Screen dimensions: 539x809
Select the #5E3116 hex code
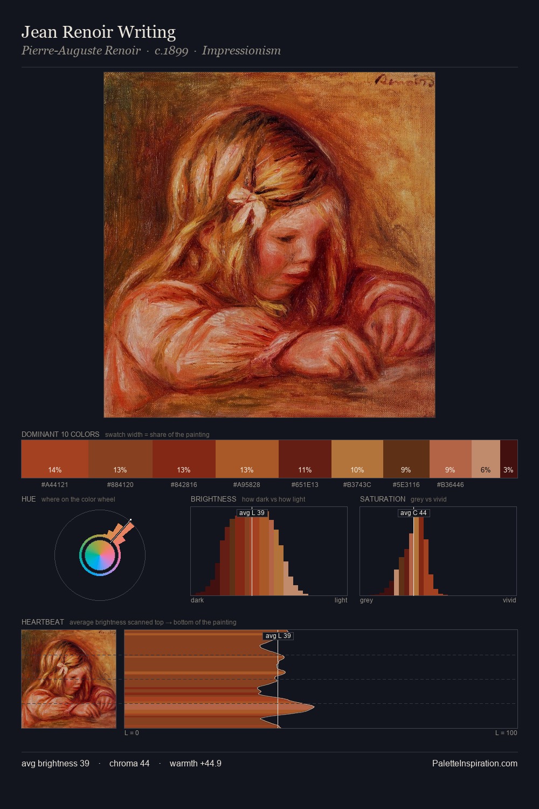406,485
